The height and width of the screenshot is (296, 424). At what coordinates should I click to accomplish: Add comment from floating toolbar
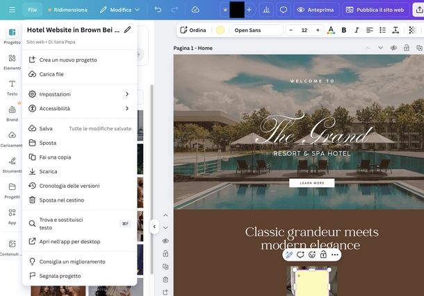click(x=300, y=255)
